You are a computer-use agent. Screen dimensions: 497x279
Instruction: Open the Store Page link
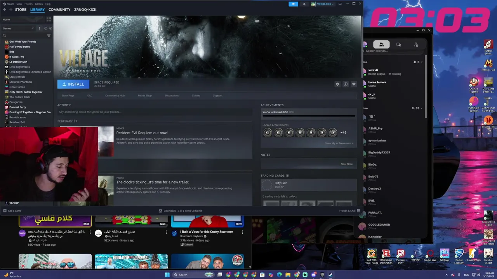(68, 96)
